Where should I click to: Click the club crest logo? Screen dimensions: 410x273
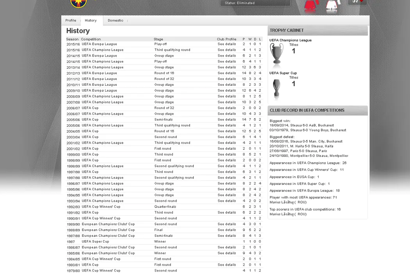point(78,3)
